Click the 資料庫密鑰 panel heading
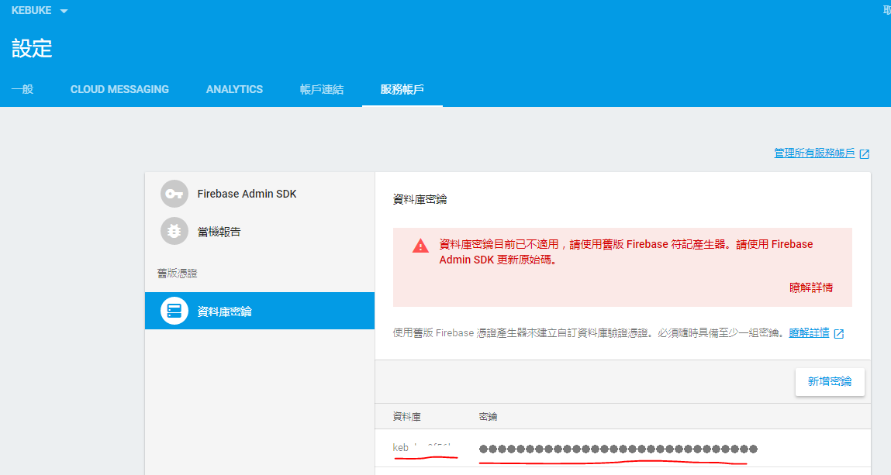 (420, 200)
